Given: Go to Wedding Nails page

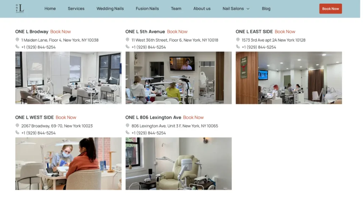Looking at the screenshot, I should 110,9.
